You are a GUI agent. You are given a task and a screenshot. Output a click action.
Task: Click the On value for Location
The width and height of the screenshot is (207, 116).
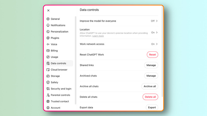tap(153, 32)
